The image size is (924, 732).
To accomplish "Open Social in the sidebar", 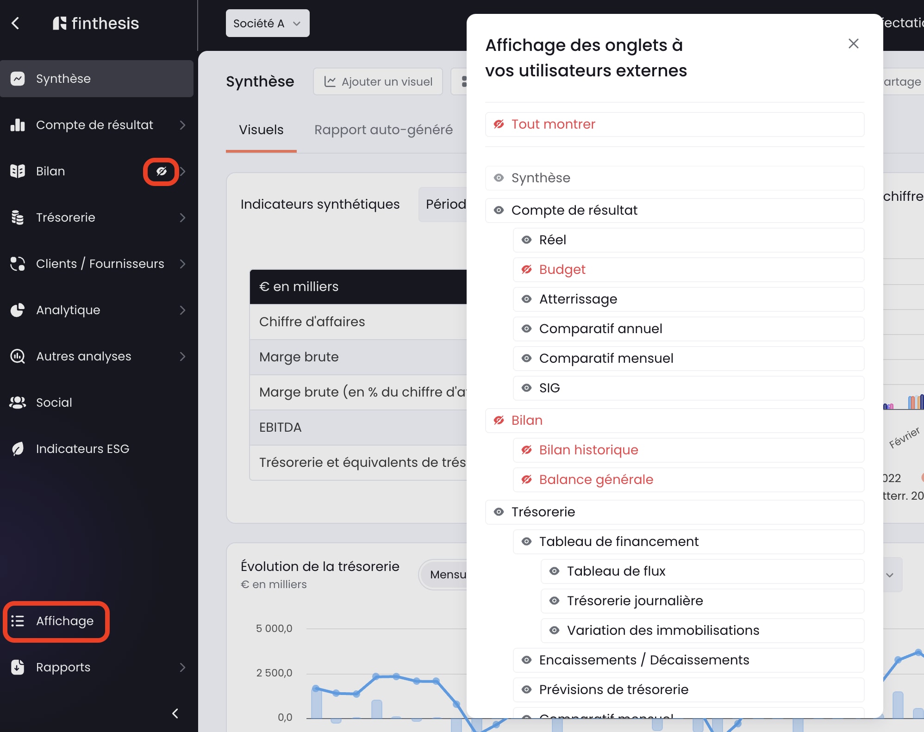I will click(97, 403).
